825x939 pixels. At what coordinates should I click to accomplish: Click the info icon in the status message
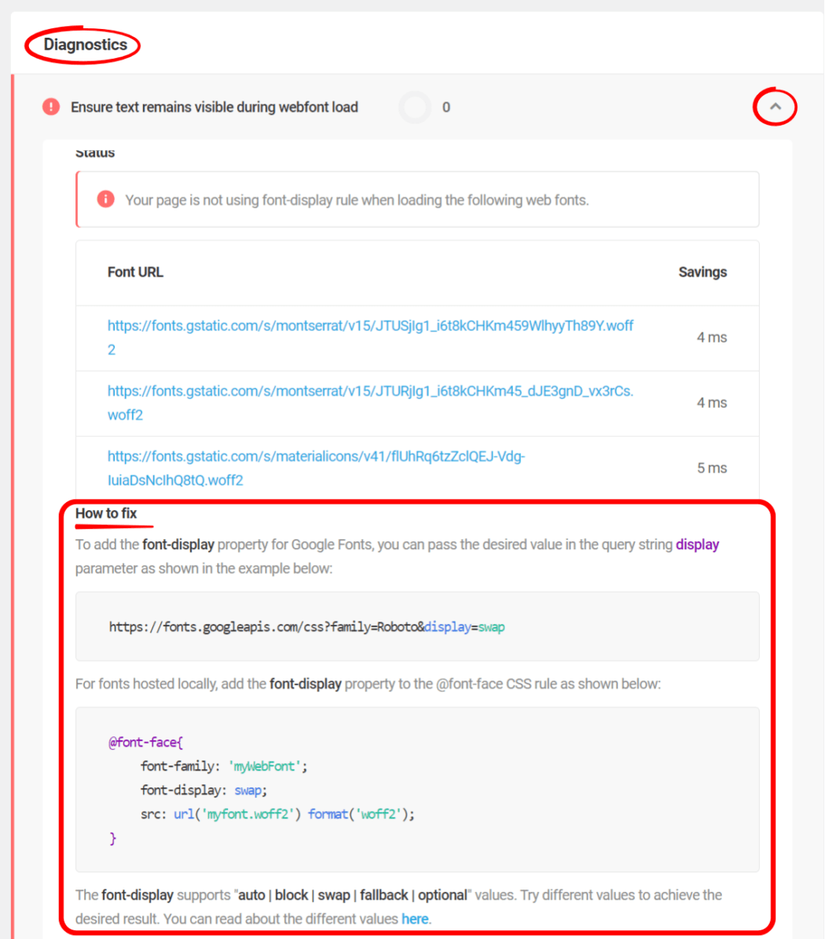coord(105,199)
